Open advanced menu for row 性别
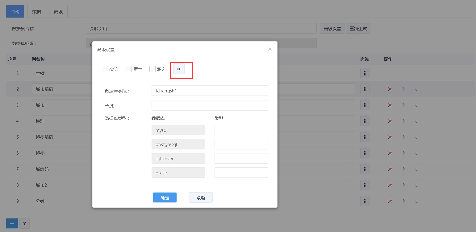This screenshot has height=232, width=476. [365, 121]
